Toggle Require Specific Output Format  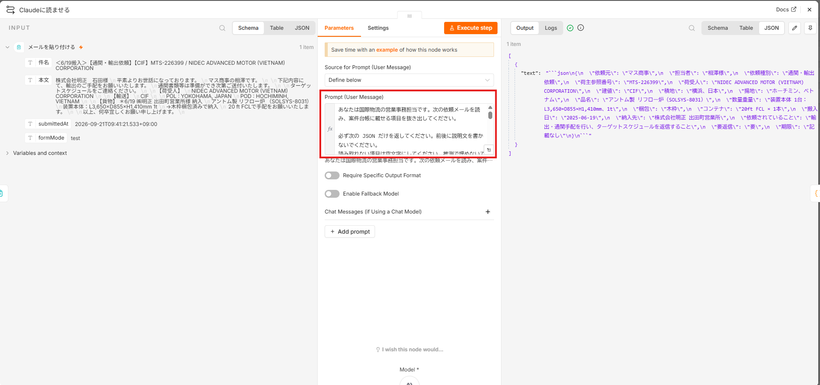coord(332,175)
